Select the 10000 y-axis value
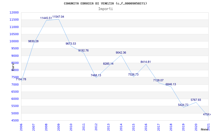This screenshot has height=132, width=211. pos(14,41)
